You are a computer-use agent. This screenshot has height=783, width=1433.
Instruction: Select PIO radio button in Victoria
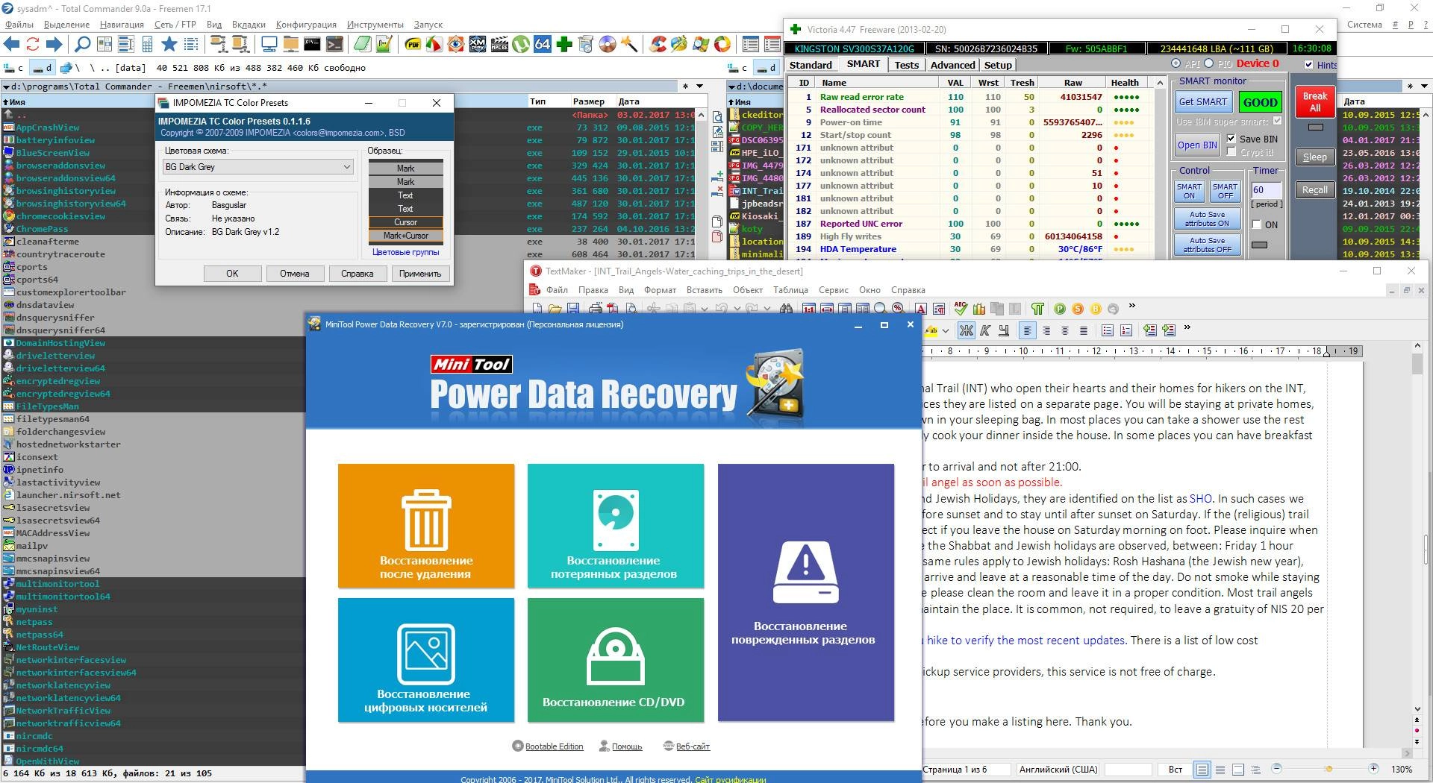(1208, 63)
